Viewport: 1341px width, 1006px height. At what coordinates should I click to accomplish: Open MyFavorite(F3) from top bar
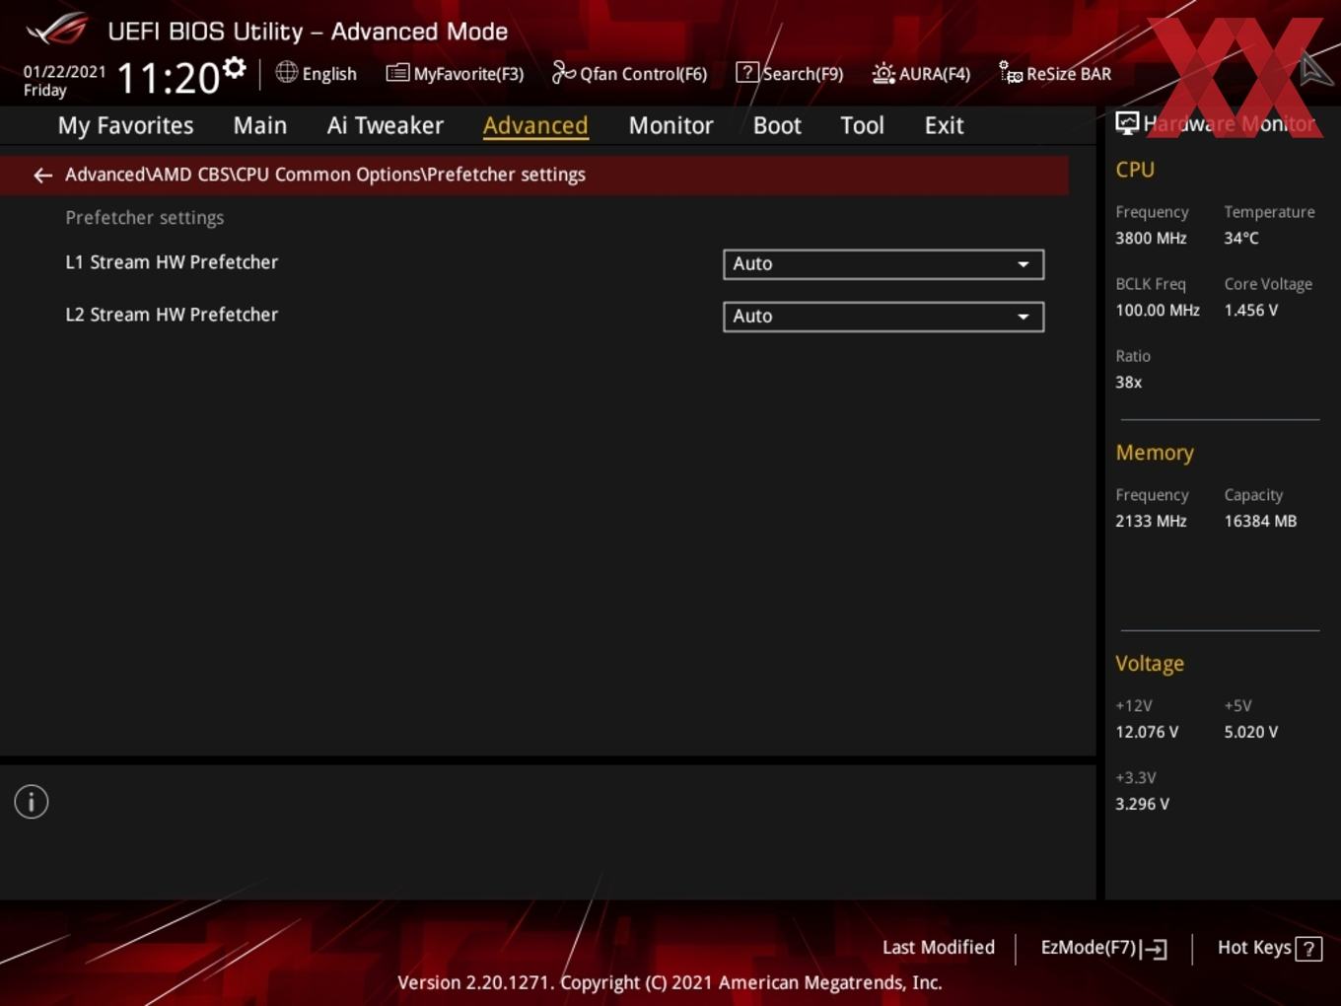[x=455, y=73]
